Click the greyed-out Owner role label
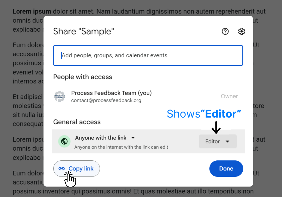 click(x=229, y=96)
